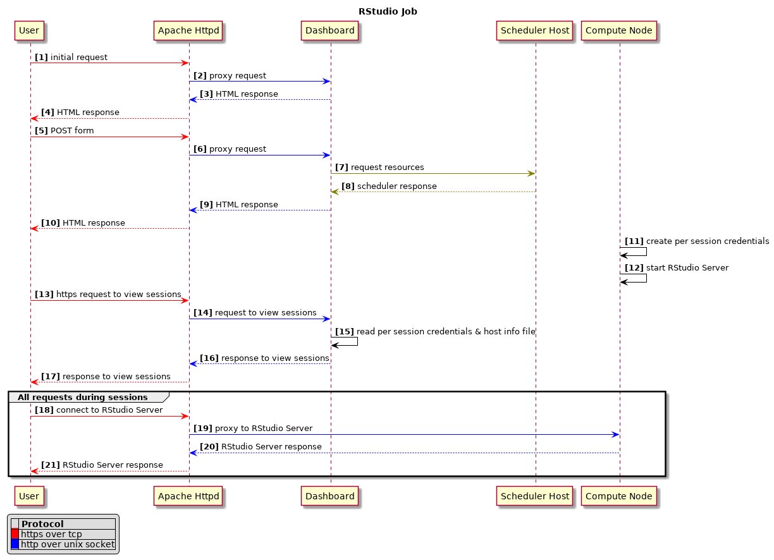
Task: Select the Scheduler Host participant box
Action: [x=534, y=30]
